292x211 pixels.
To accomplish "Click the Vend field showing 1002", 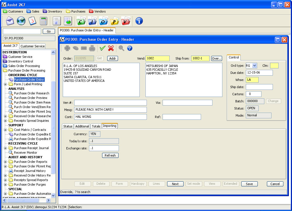I will [157, 58].
